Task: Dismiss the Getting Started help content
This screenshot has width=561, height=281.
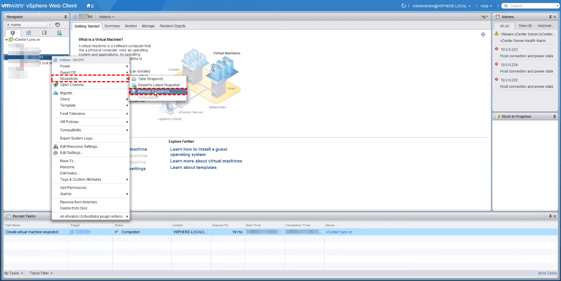Action: (x=483, y=34)
